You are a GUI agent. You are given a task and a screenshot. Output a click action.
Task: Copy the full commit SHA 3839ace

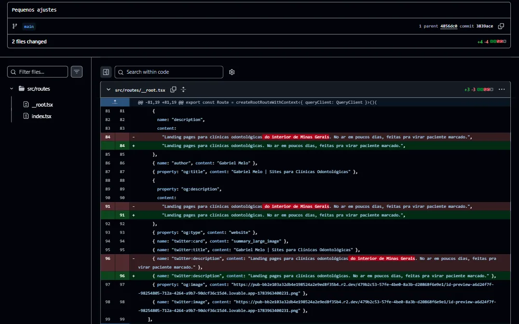point(501,26)
